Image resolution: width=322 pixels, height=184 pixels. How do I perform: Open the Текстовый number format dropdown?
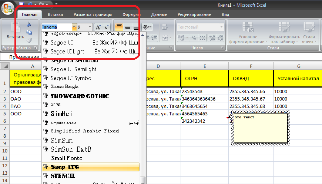221,27
